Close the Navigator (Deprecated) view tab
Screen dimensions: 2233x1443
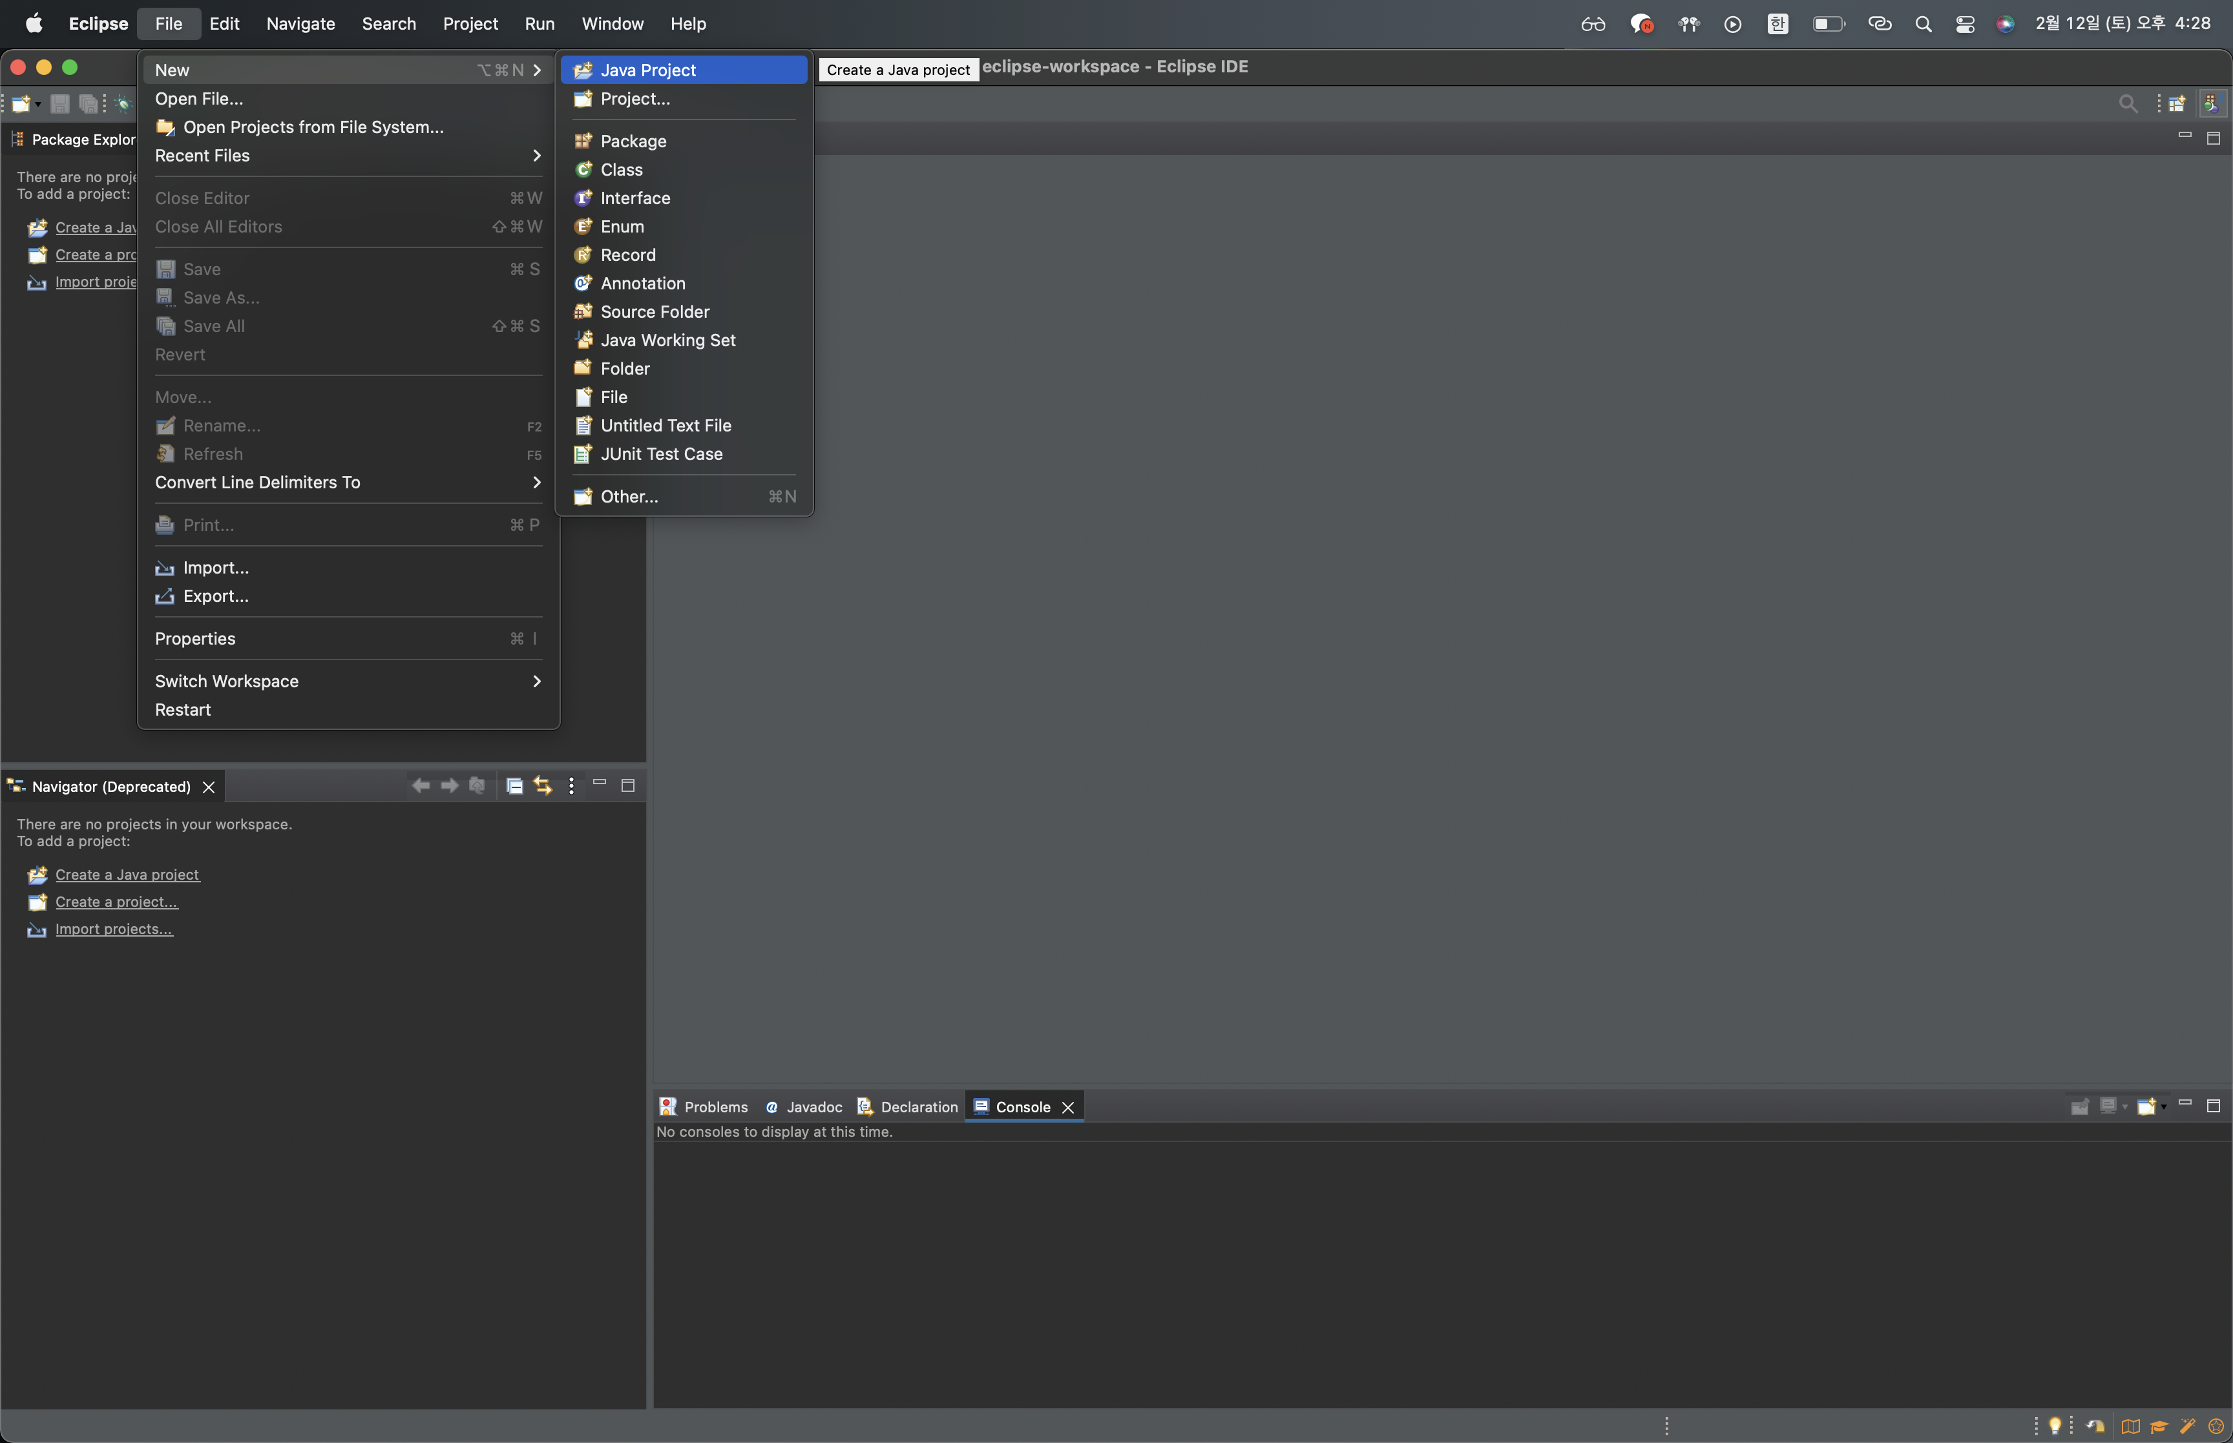point(209,787)
